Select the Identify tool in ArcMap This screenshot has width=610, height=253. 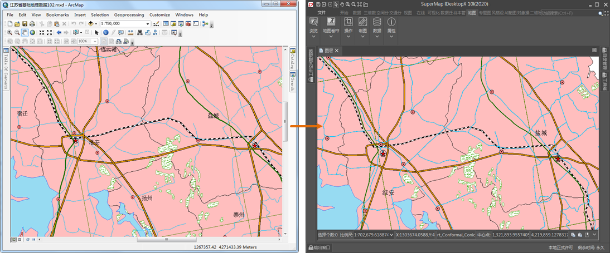[105, 33]
